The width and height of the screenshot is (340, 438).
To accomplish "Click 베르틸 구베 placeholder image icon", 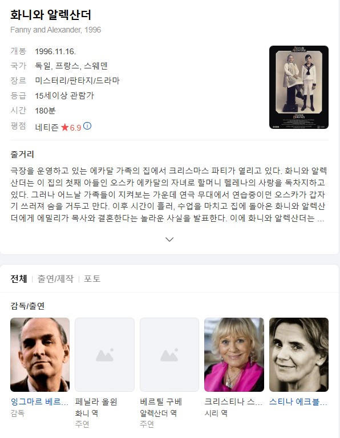I will tap(169, 355).
